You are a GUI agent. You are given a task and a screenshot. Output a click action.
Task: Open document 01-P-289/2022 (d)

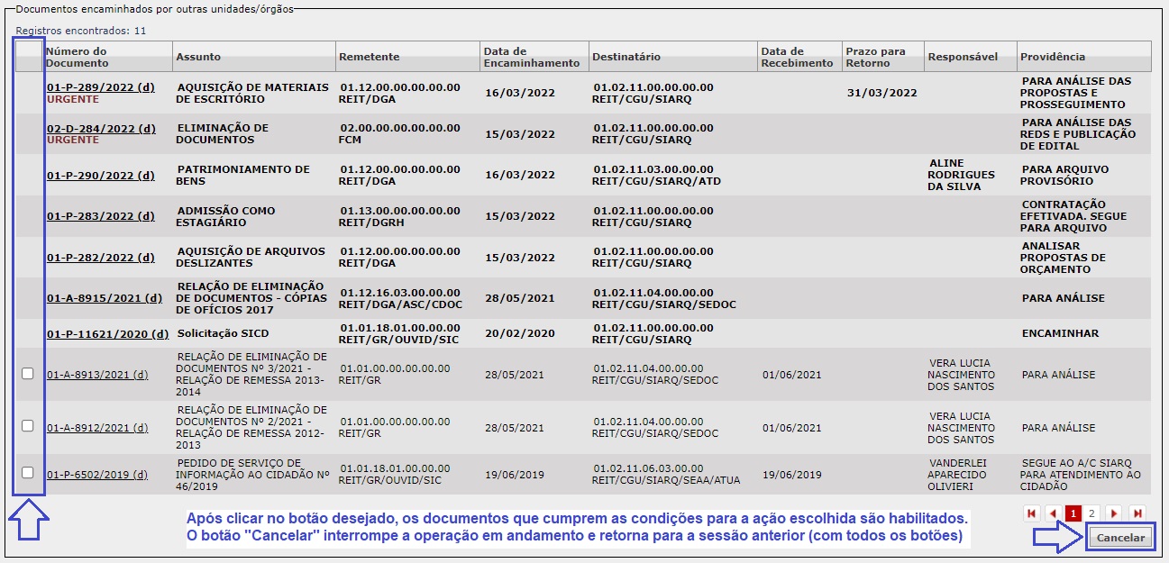101,87
